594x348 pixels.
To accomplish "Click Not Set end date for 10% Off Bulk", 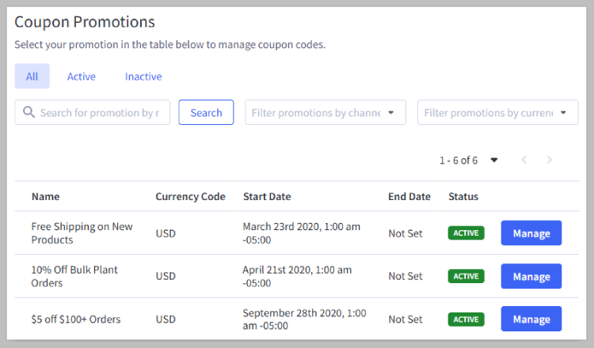I will (406, 276).
